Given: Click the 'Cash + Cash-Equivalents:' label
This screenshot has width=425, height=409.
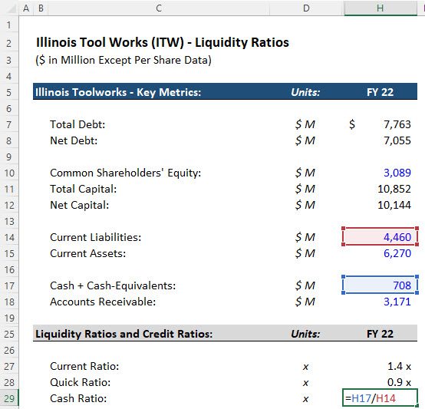Looking at the screenshot, I should coord(113,285).
